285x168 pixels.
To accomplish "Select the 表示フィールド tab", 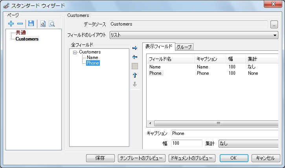I will pos(159,46).
